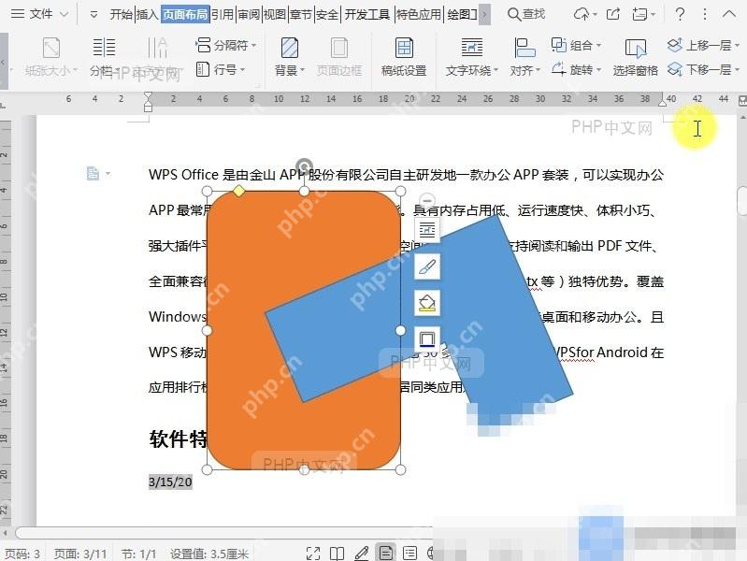Open the 组合 group dropdown
The width and height of the screenshot is (747, 561).
click(577, 45)
